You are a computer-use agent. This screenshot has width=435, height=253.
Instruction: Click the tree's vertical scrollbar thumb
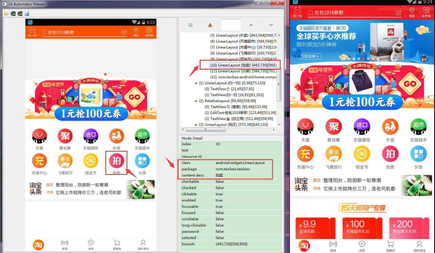(279, 84)
